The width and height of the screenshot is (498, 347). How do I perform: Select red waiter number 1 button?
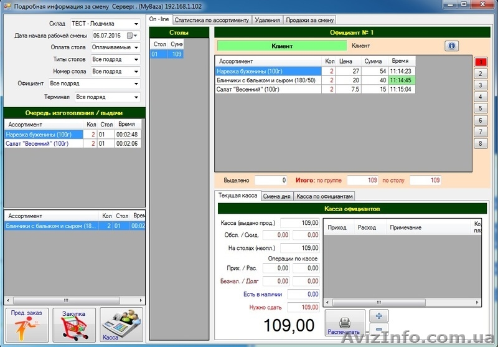[480, 62]
